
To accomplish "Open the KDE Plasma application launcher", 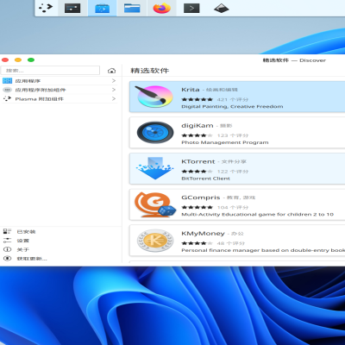I will (46, 8).
